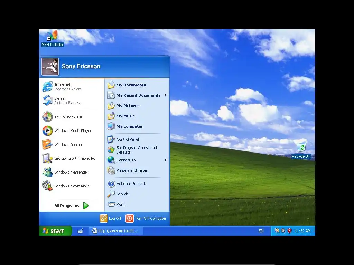Open the My Documents folder icon
Screen dimensions: 354x265
coord(111,85)
